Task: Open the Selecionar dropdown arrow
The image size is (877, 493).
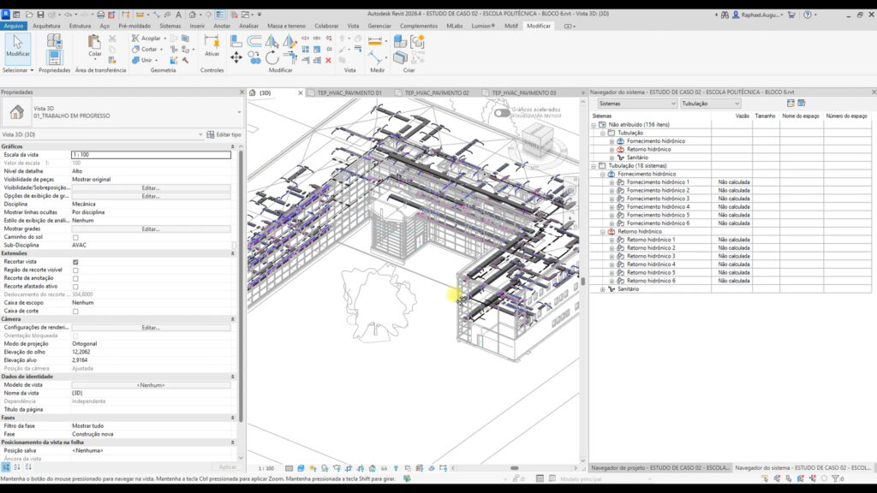Action: [32, 70]
